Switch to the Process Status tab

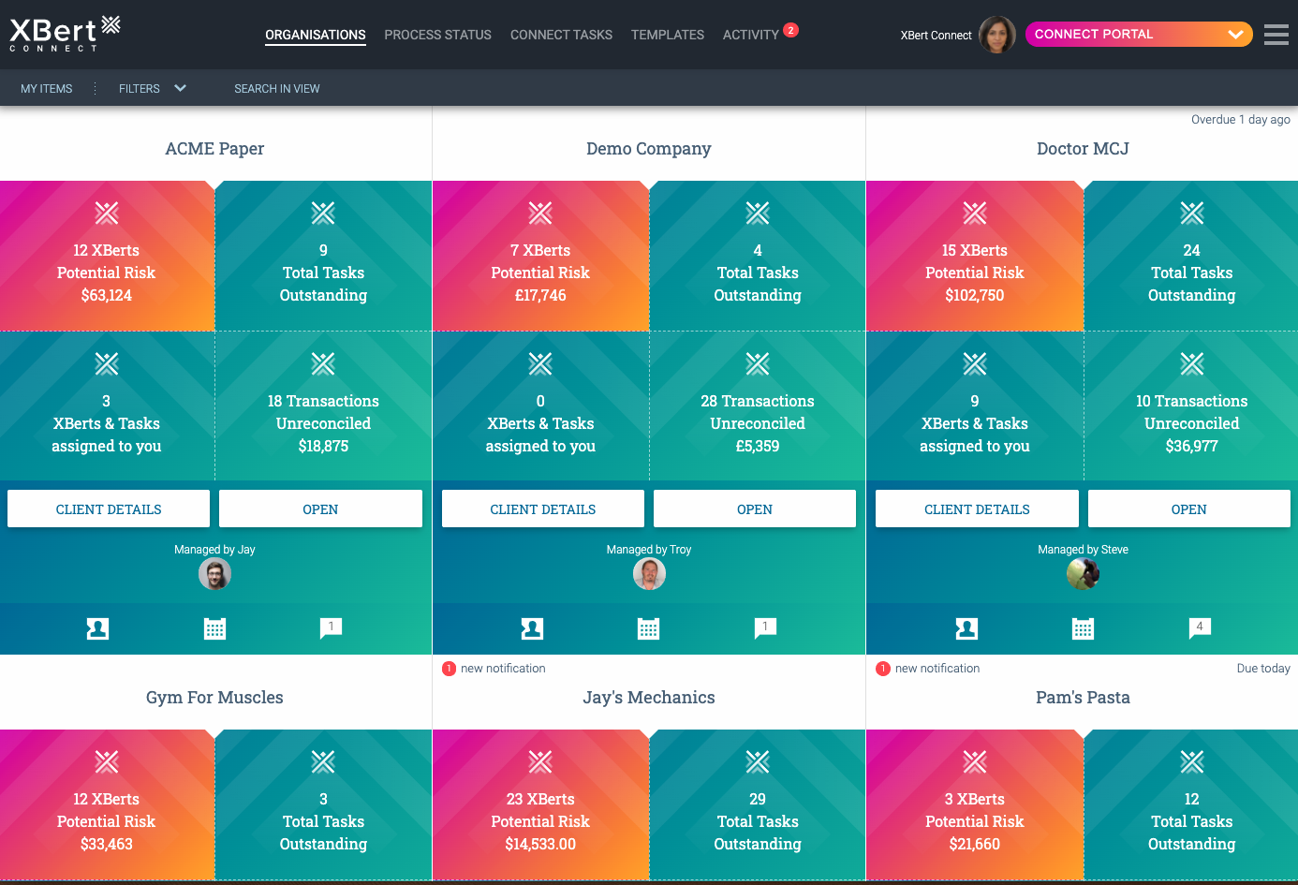coord(437,35)
